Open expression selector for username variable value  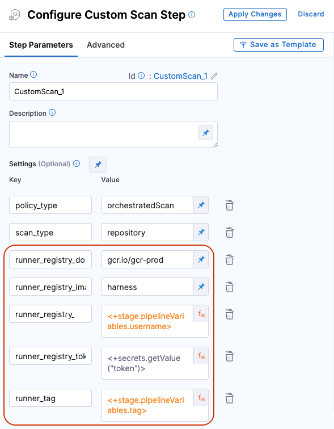[x=202, y=314]
